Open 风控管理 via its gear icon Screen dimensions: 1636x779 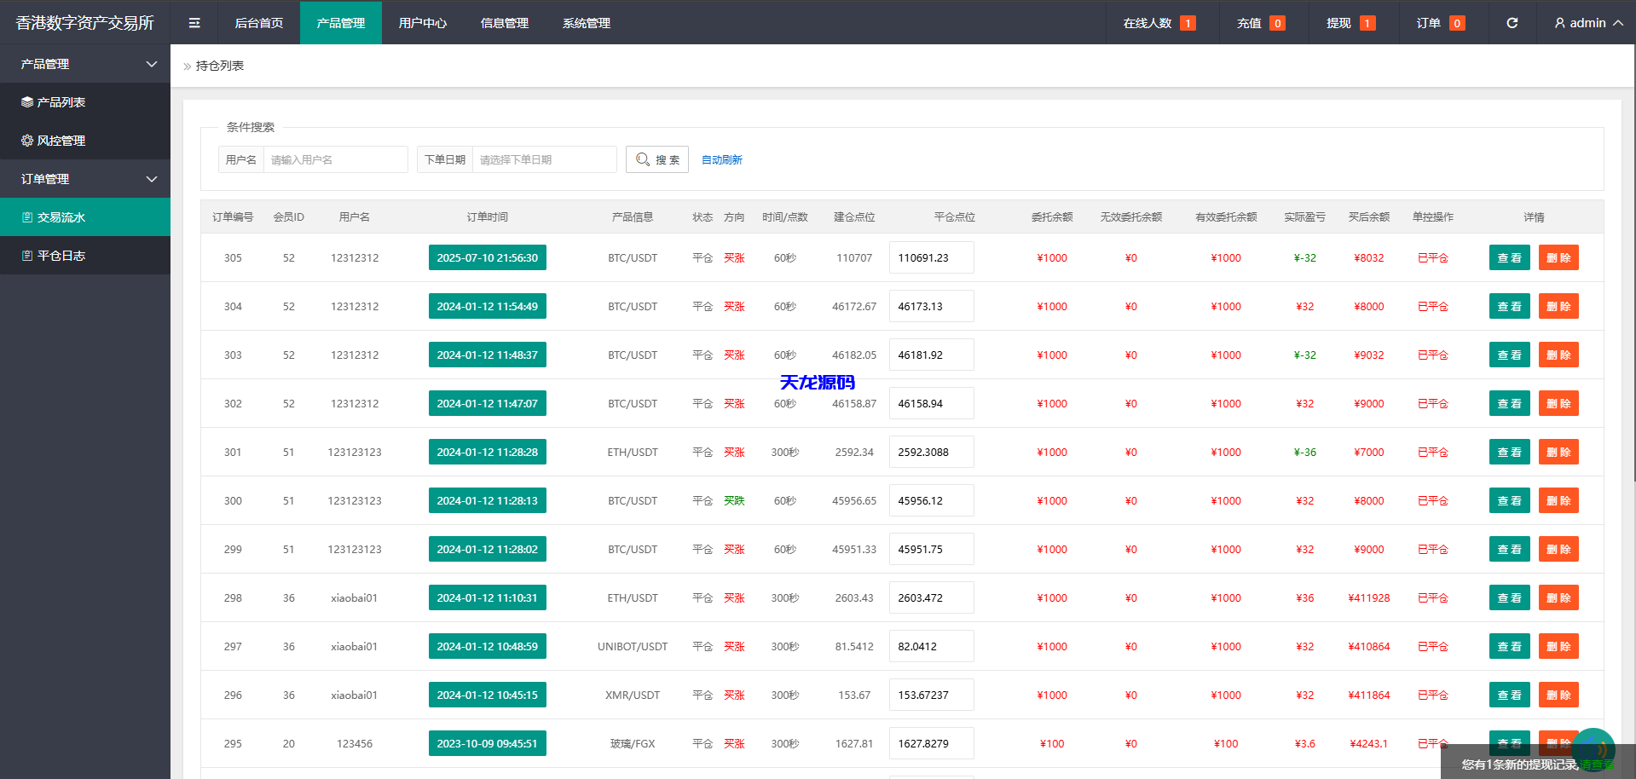coord(26,141)
